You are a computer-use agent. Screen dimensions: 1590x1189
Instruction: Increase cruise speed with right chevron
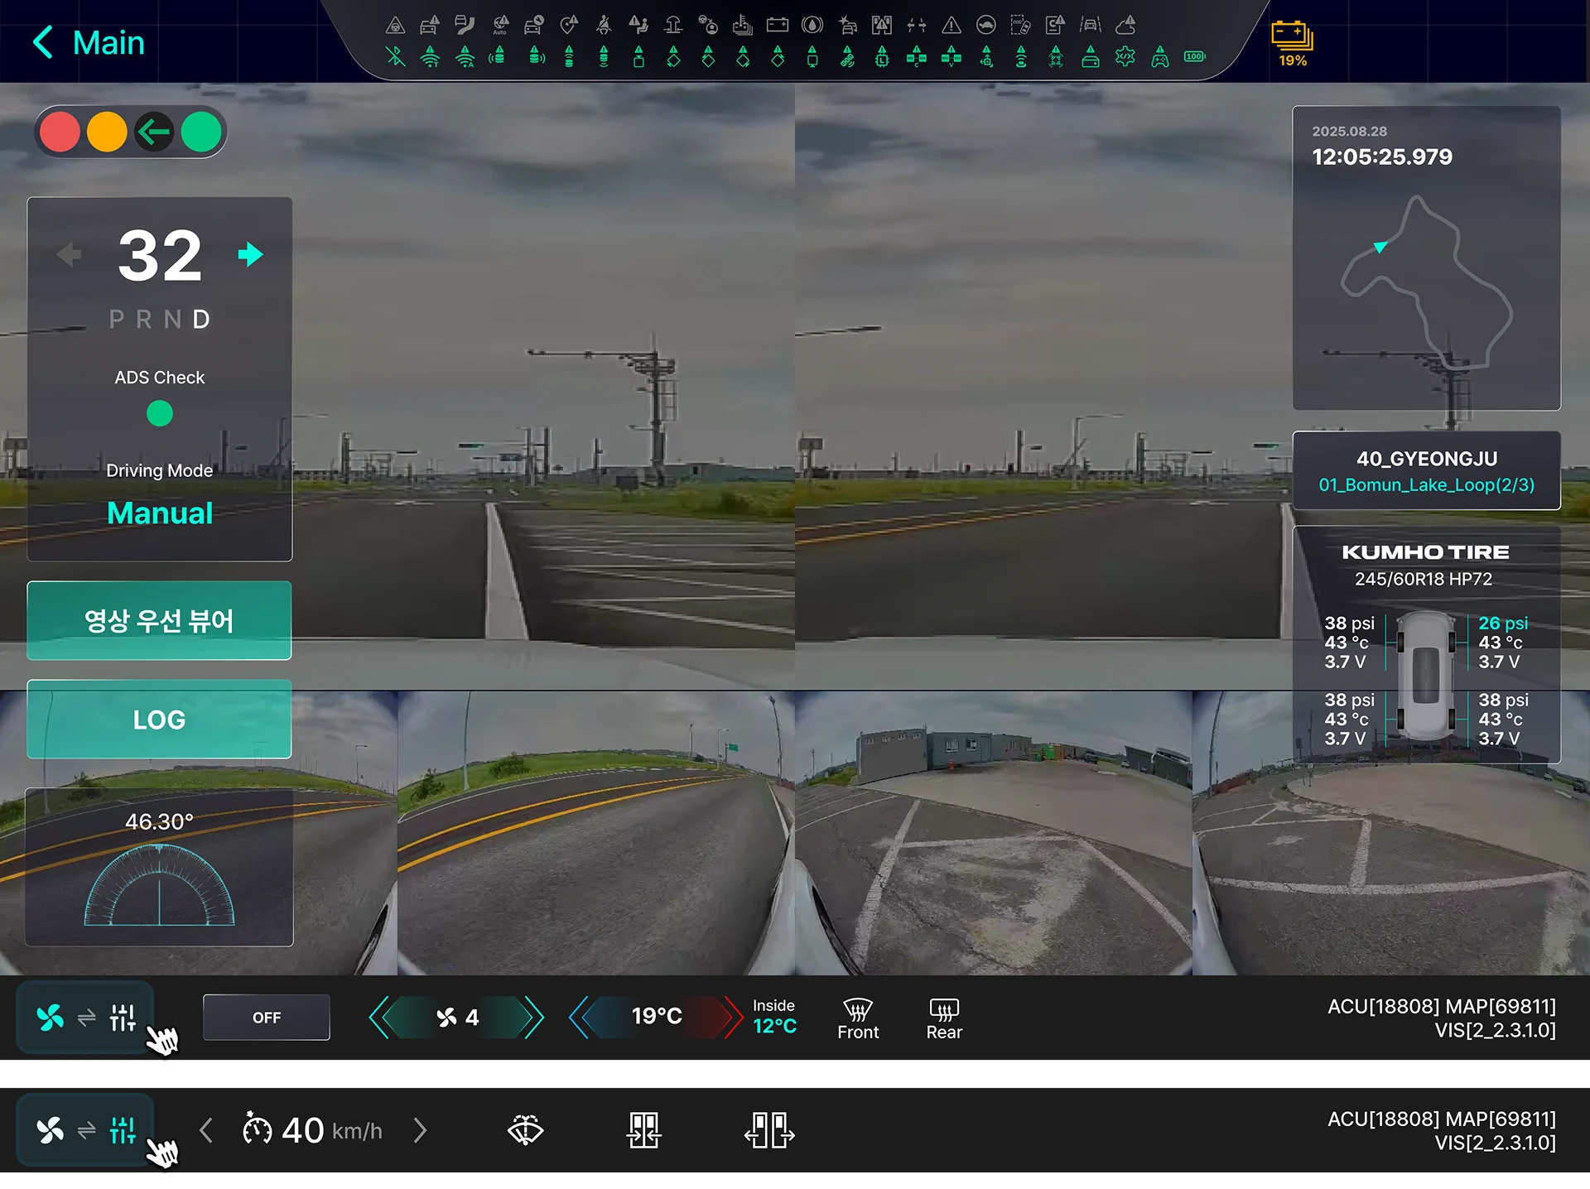(420, 1130)
